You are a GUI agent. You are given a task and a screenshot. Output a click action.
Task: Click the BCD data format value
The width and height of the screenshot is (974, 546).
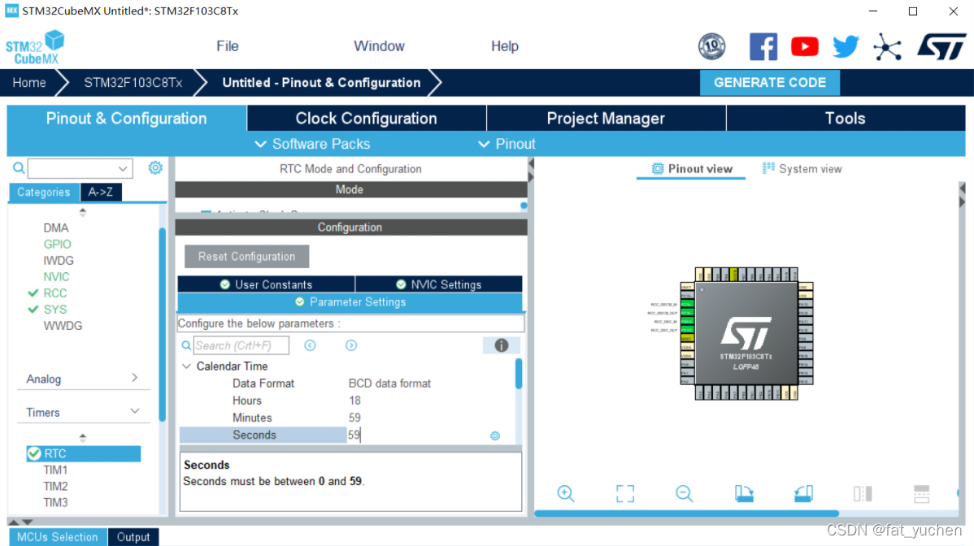coord(389,383)
